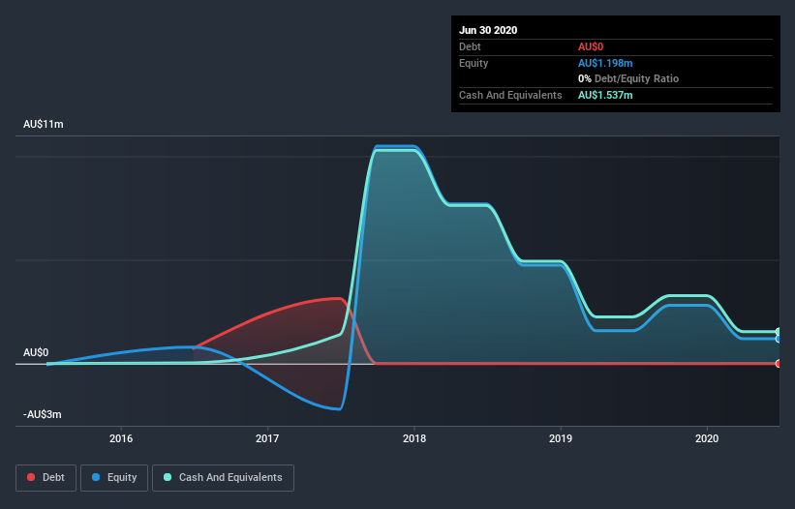
Task: Click the AU$1.198m equity value
Action: pyautogui.click(x=605, y=63)
